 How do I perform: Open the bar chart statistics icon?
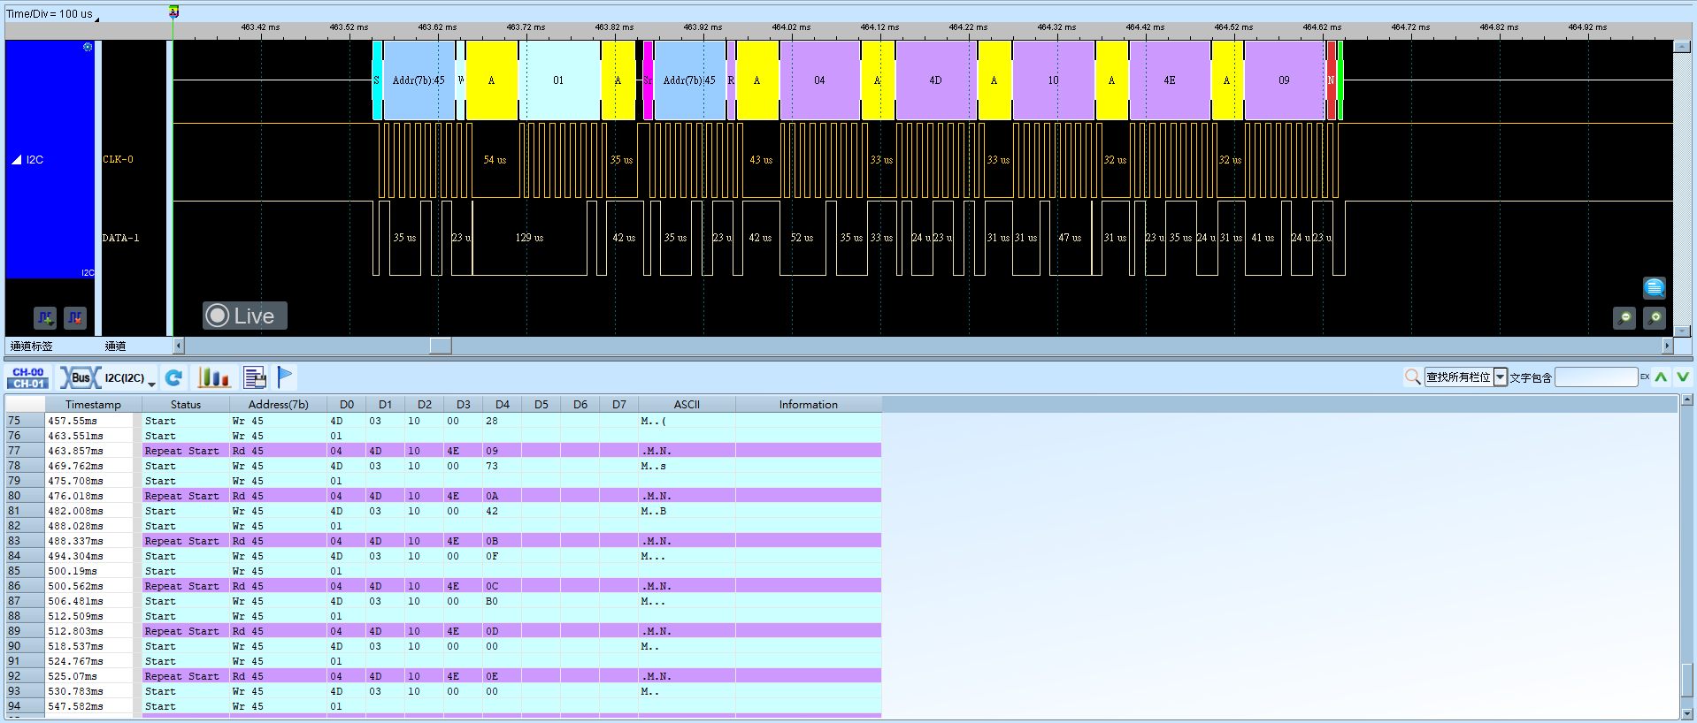[214, 378]
